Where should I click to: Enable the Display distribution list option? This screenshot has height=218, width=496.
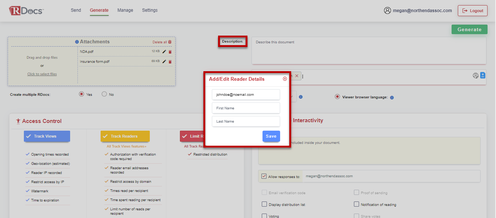point(264,204)
